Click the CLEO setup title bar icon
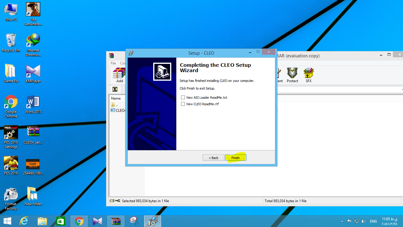 coord(131,53)
